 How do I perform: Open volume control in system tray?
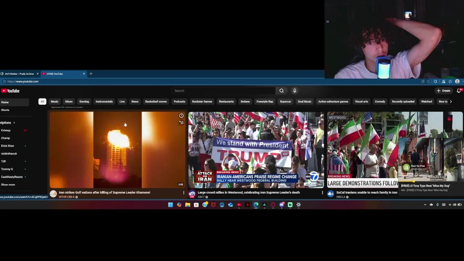455,205
